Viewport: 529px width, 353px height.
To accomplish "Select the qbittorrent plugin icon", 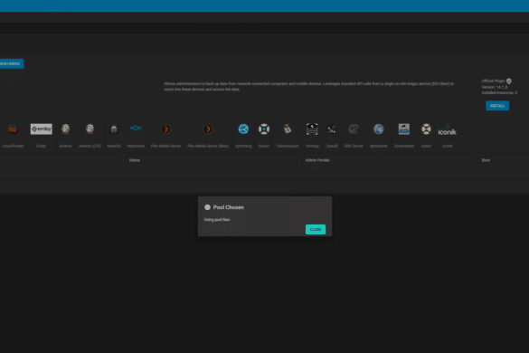I will pos(379,129).
